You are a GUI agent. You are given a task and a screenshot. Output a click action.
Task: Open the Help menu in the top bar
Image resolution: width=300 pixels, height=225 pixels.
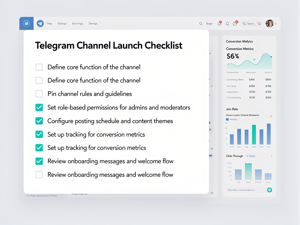(49, 23)
